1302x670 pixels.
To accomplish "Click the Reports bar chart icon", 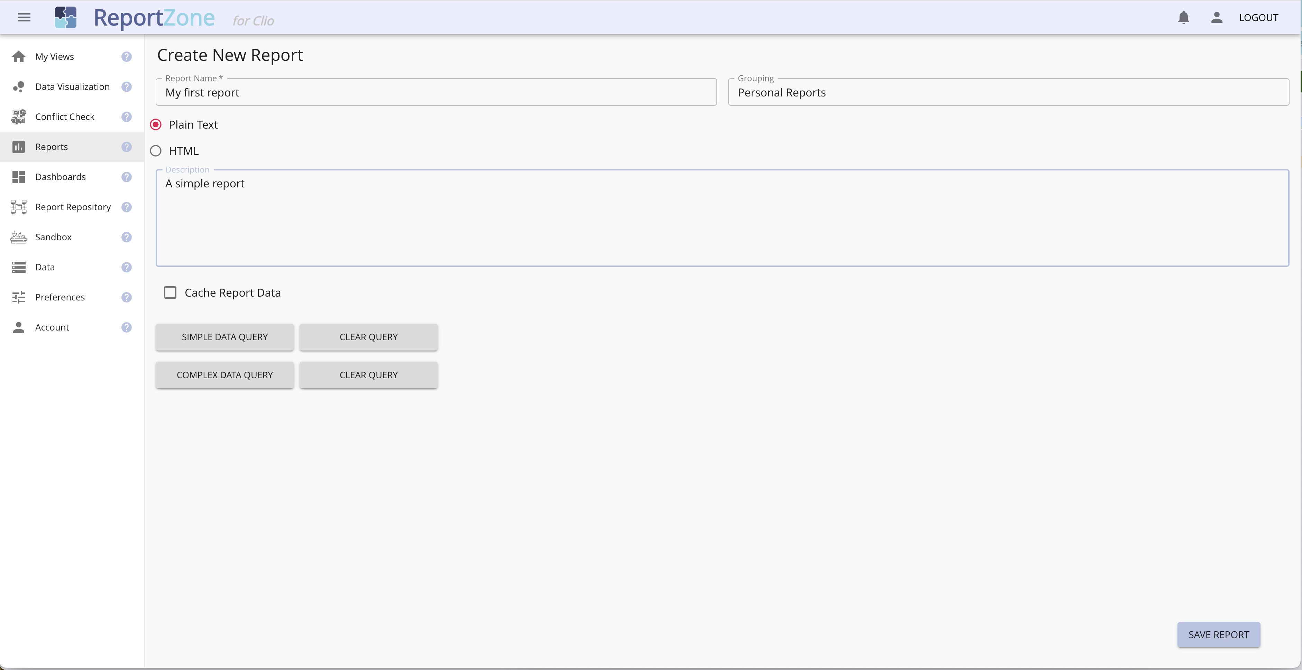I will pyautogui.click(x=19, y=147).
